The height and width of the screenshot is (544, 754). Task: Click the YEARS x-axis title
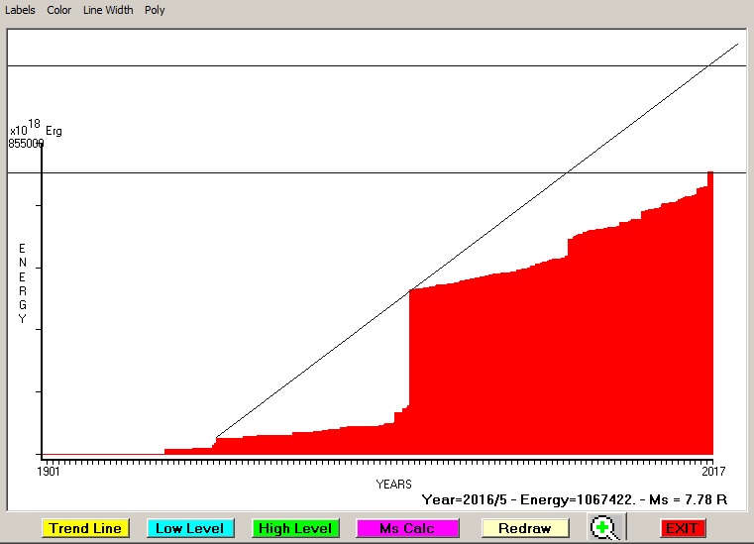point(393,485)
